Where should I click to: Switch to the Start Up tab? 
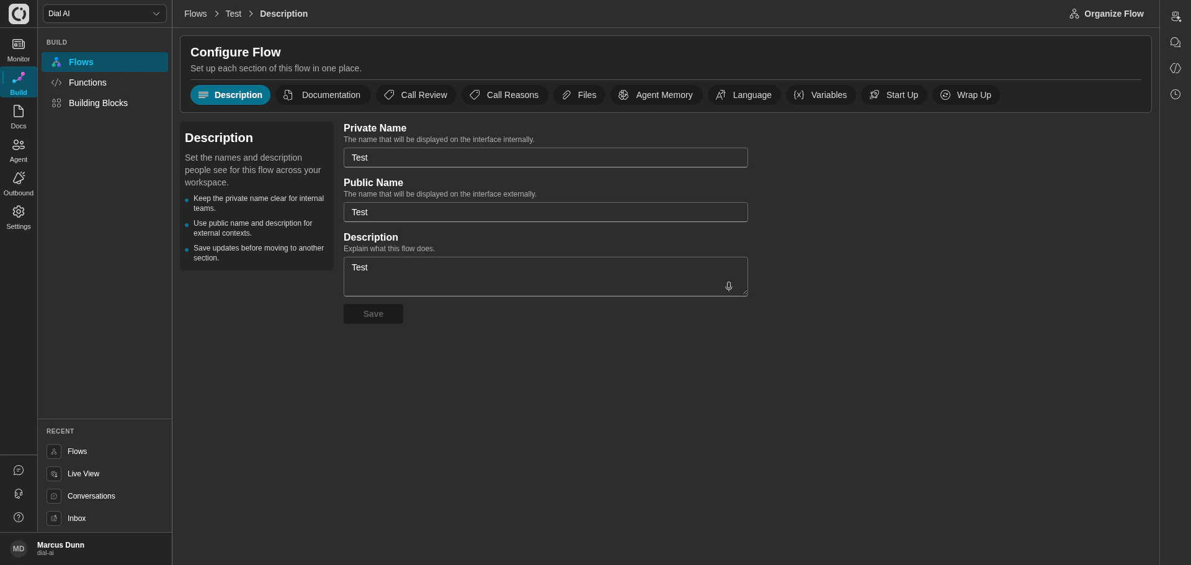(x=894, y=95)
